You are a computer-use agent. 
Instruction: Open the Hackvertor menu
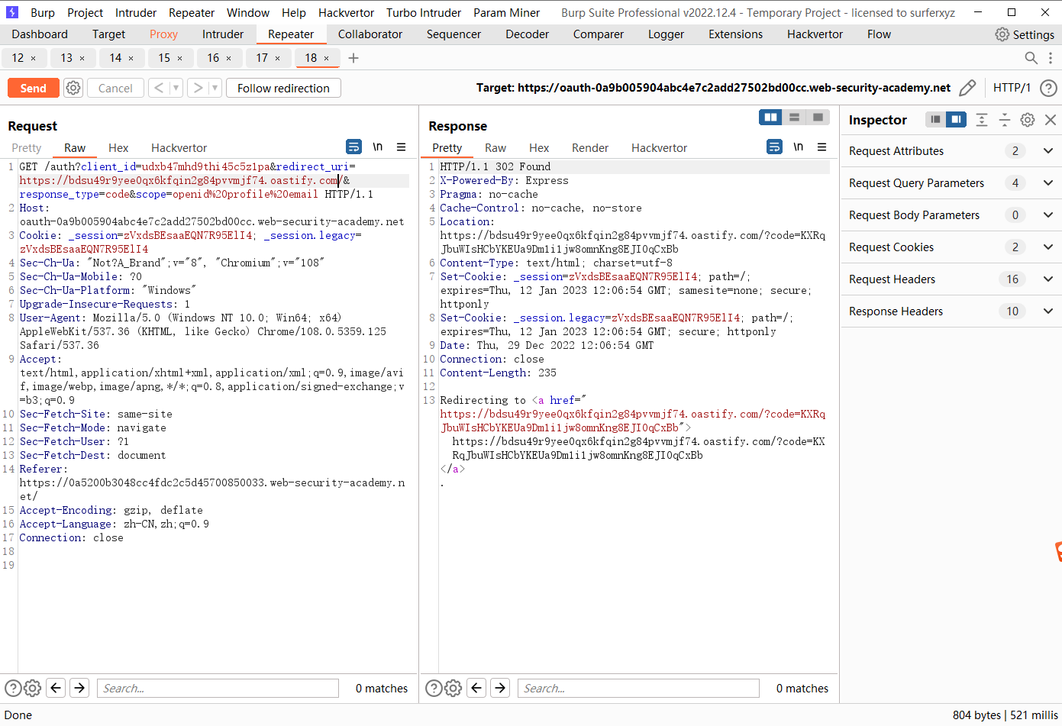pyautogui.click(x=347, y=13)
